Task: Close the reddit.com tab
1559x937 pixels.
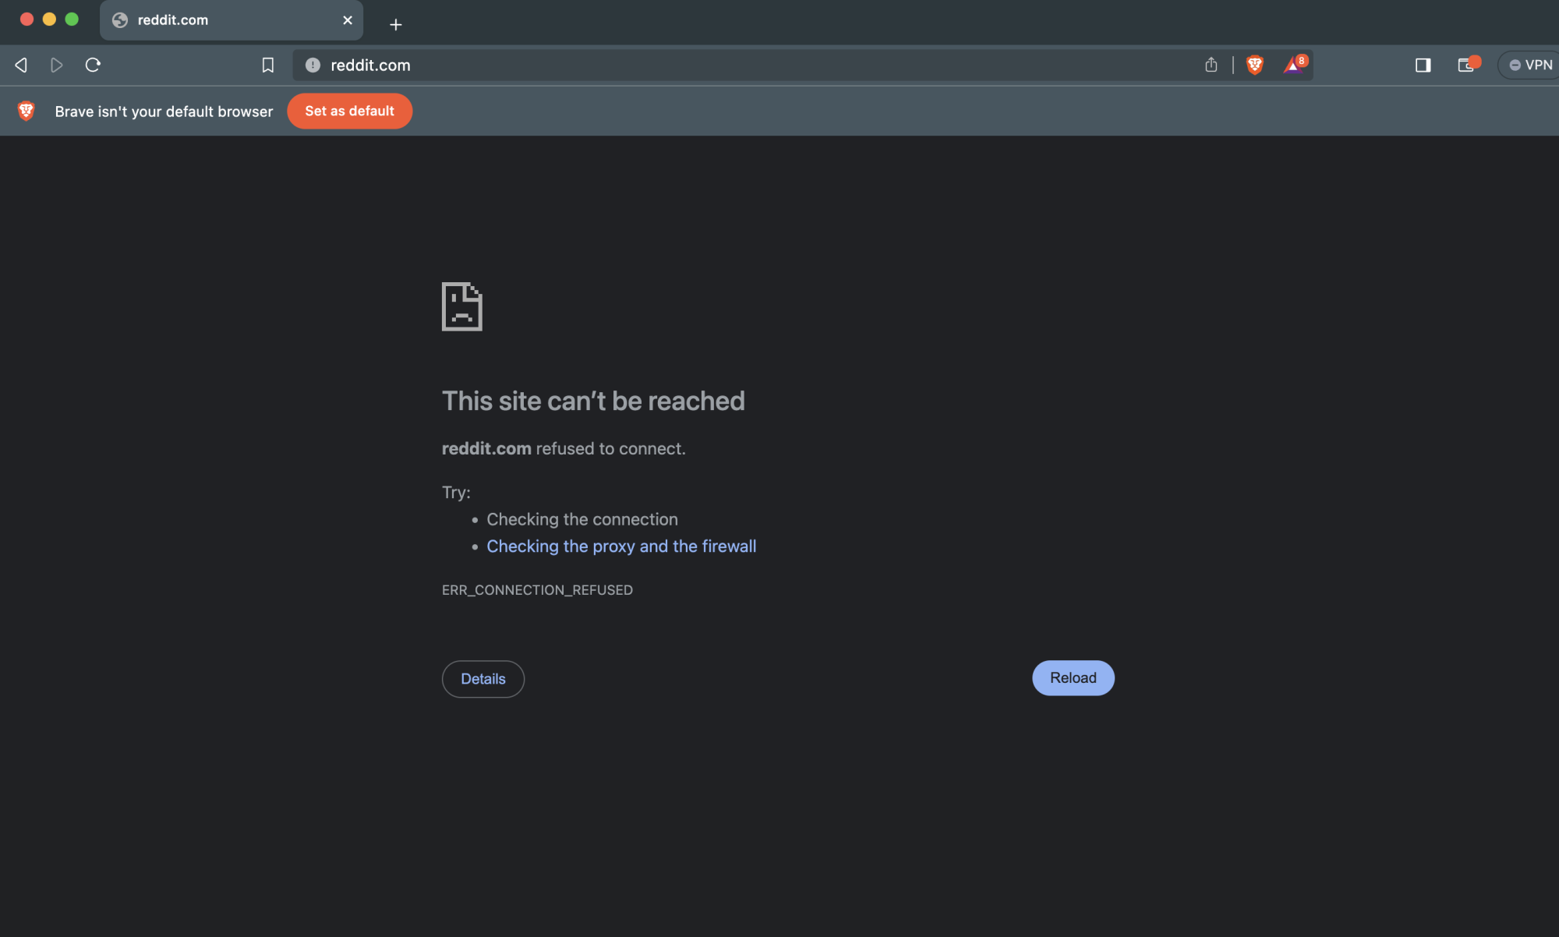Action: click(x=348, y=20)
